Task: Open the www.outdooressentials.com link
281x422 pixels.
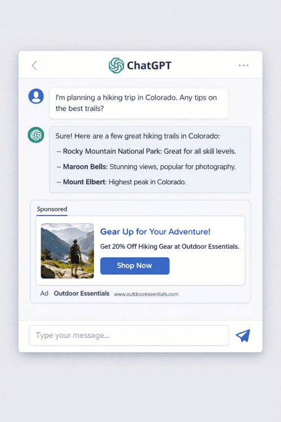Action: tap(146, 294)
